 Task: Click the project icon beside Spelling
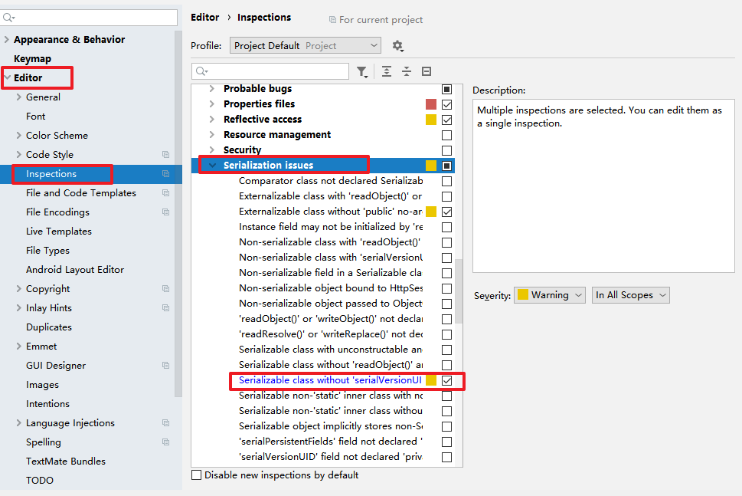point(165,442)
